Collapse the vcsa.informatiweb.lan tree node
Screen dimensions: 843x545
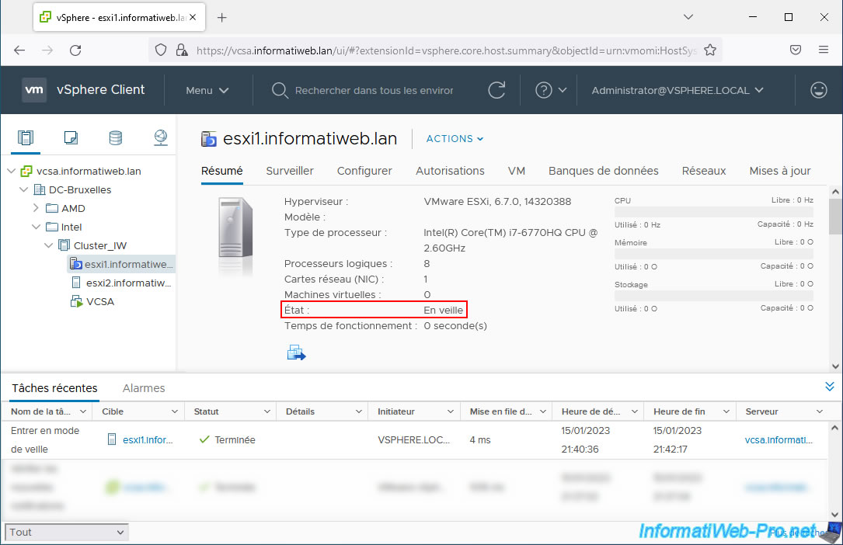(12, 171)
